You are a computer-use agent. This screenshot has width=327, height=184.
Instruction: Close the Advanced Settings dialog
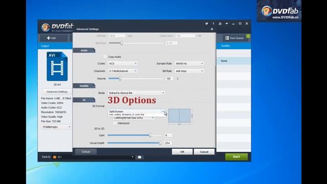coord(212,29)
